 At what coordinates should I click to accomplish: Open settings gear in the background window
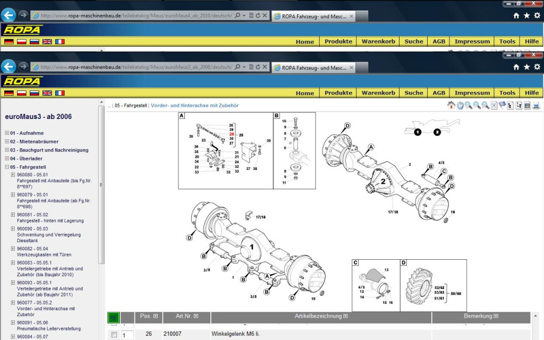[x=537, y=15]
